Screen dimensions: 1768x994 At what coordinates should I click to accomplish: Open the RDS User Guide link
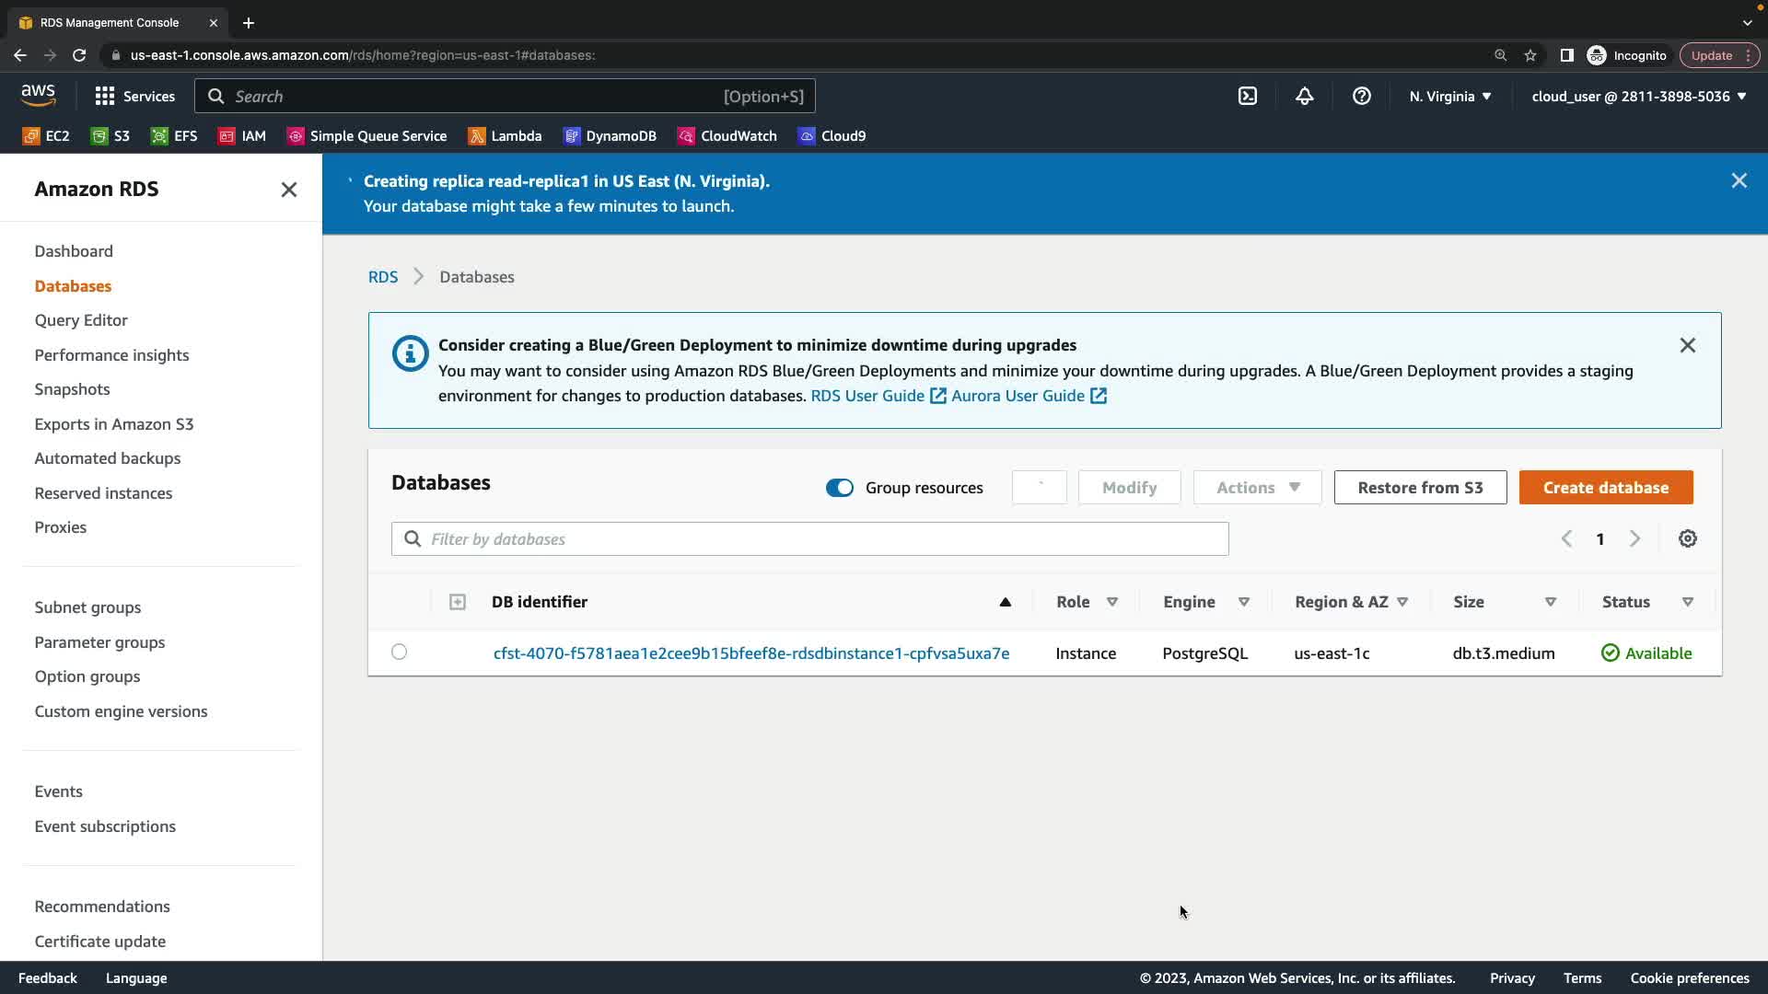[867, 396]
